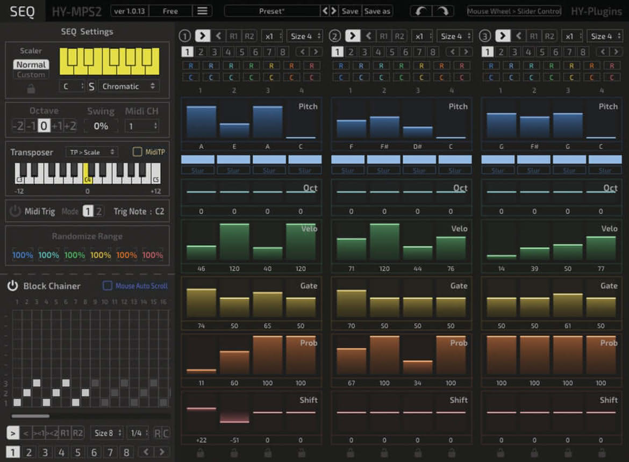Enable the MidiTP checkbox
Image resolution: width=629 pixels, height=462 pixels.
(x=137, y=152)
